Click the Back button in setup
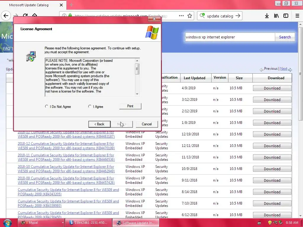The width and height of the screenshot is (303, 227). tap(99, 124)
